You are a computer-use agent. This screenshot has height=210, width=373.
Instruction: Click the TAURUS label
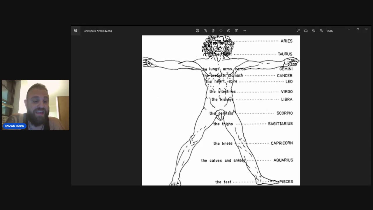pyautogui.click(x=285, y=54)
